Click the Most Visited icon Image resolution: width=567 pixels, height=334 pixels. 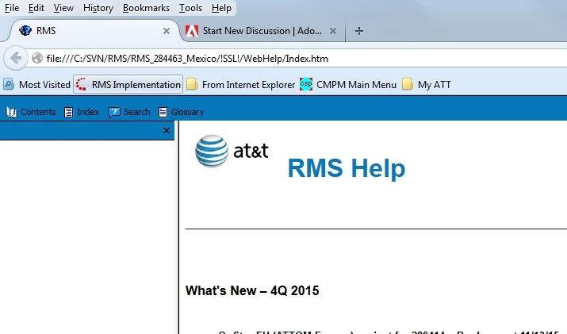pyautogui.click(x=9, y=84)
